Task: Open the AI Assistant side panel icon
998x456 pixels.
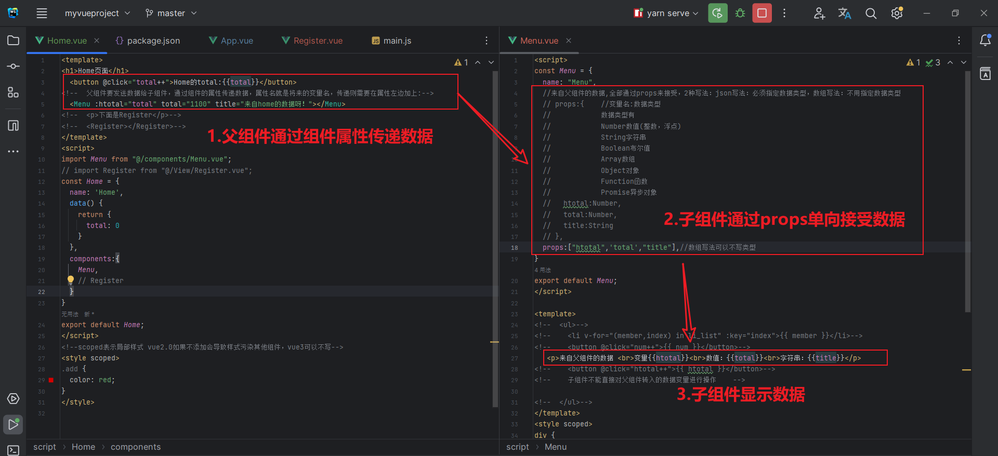Action: pyautogui.click(x=985, y=74)
